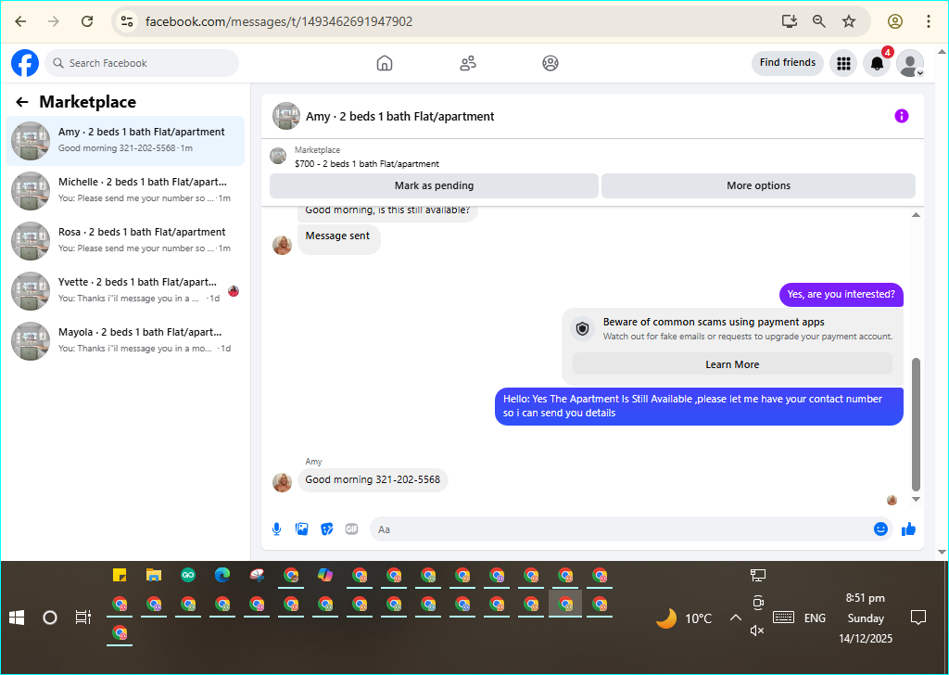The height and width of the screenshot is (675, 949).
Task: Click the Mark as pending button
Action: coord(434,185)
